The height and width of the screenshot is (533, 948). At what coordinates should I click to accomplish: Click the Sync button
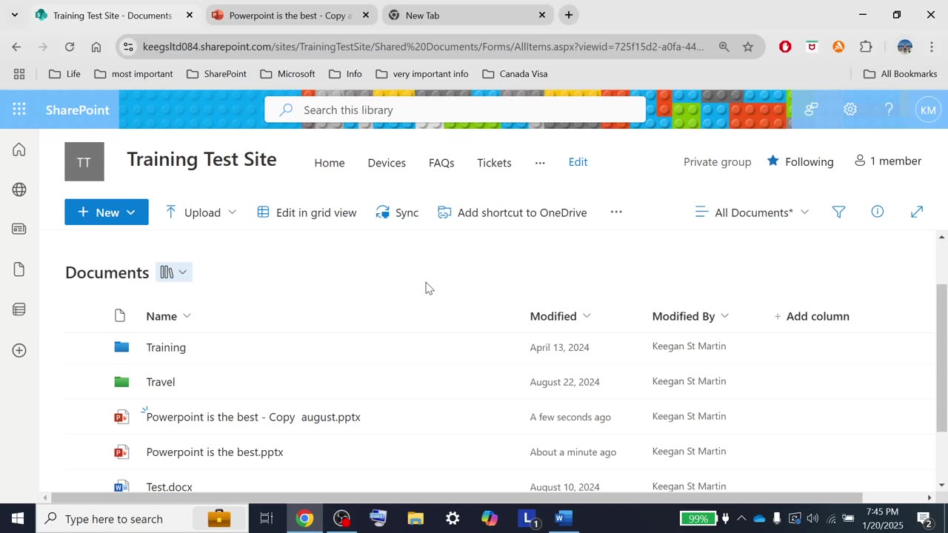397,212
